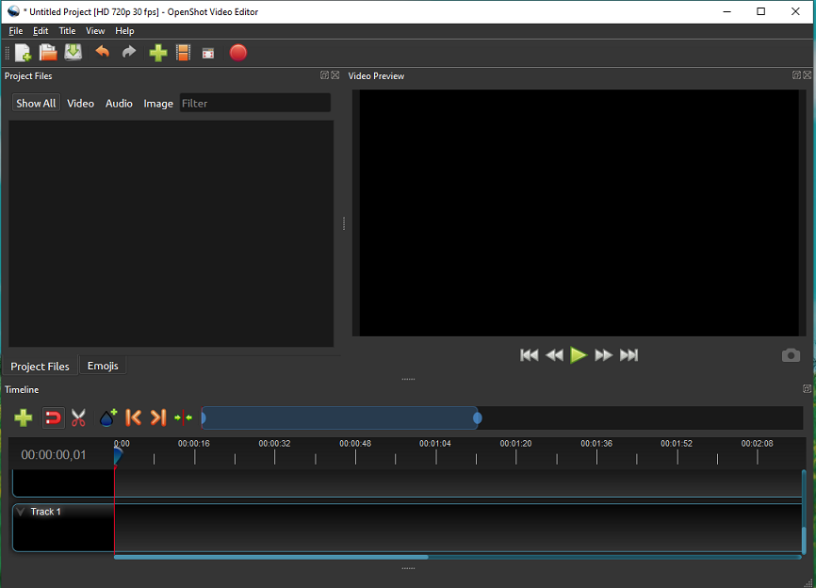Screen dimensions: 816x588
Task: Jump to end of video preview
Action: pyautogui.click(x=628, y=355)
